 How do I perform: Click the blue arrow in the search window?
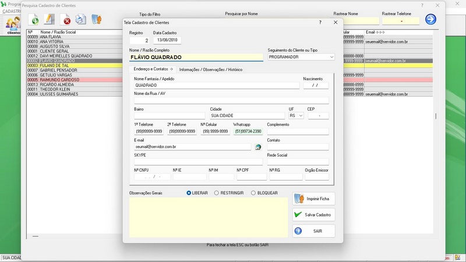click(430, 19)
